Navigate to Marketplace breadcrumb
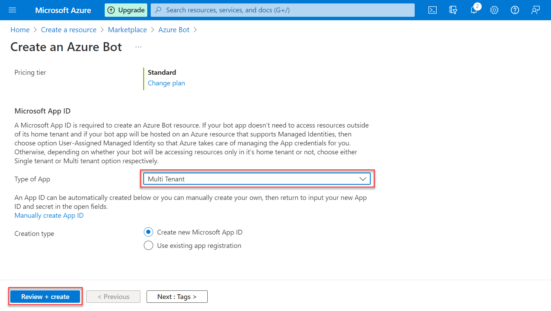The image size is (551, 311). [127, 30]
